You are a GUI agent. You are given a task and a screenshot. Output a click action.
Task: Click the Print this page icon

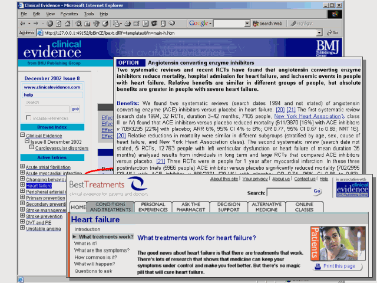pyautogui.click(x=319, y=266)
